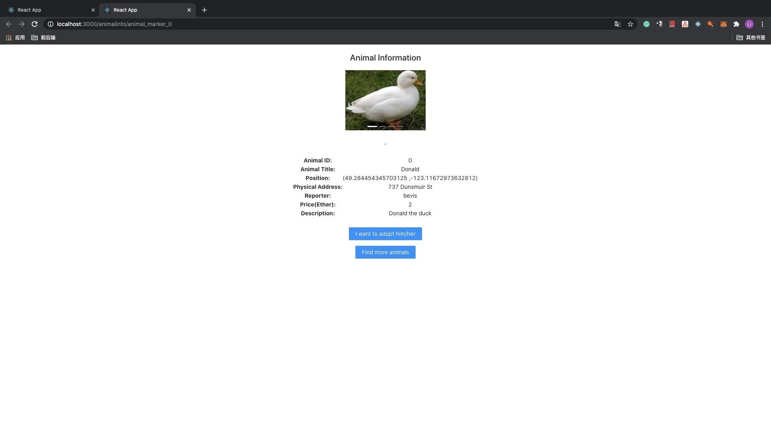This screenshot has height=433, width=771.
Task: Click the Google Translate page icon
Action: pyautogui.click(x=618, y=24)
